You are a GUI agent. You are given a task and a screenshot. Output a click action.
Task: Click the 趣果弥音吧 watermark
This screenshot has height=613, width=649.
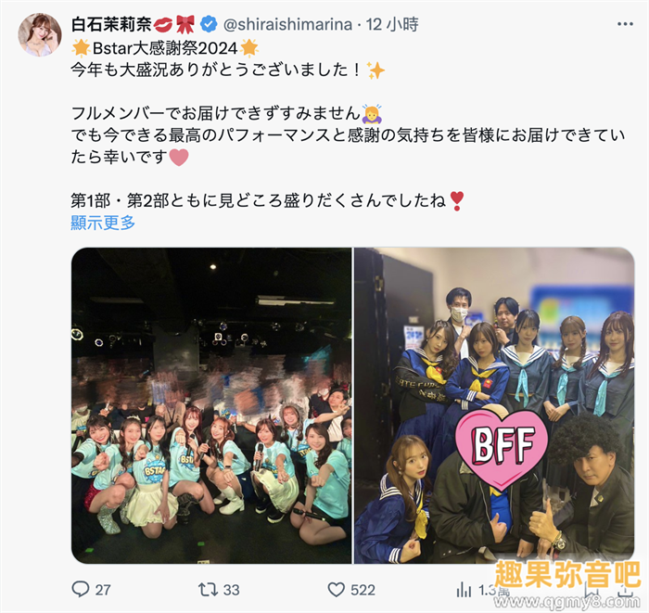[566, 574]
